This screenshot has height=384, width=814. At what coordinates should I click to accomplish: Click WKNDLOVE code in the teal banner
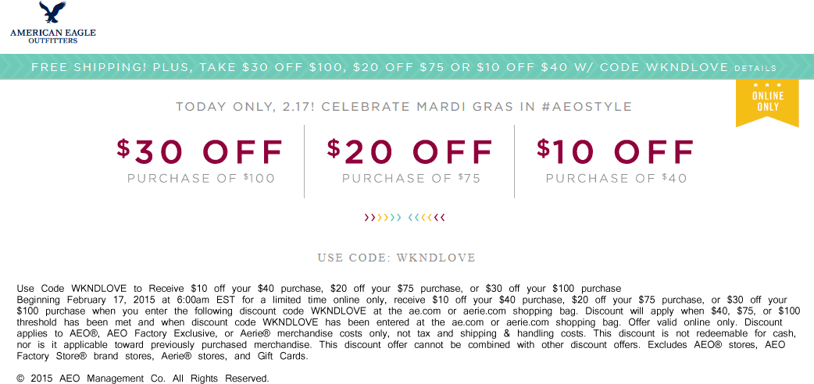pyautogui.click(x=687, y=67)
